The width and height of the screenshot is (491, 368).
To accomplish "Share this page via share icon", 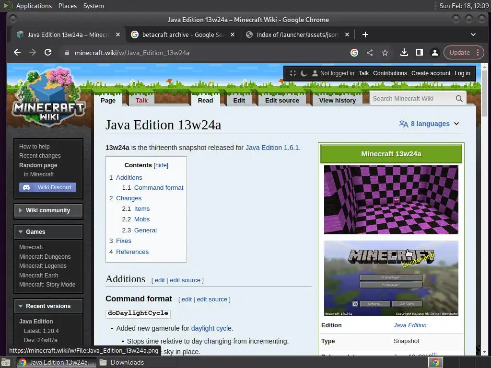I will [x=370, y=53].
